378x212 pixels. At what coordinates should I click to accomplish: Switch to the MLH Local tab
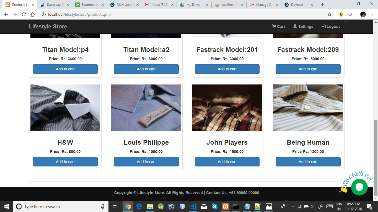click(x=125, y=5)
